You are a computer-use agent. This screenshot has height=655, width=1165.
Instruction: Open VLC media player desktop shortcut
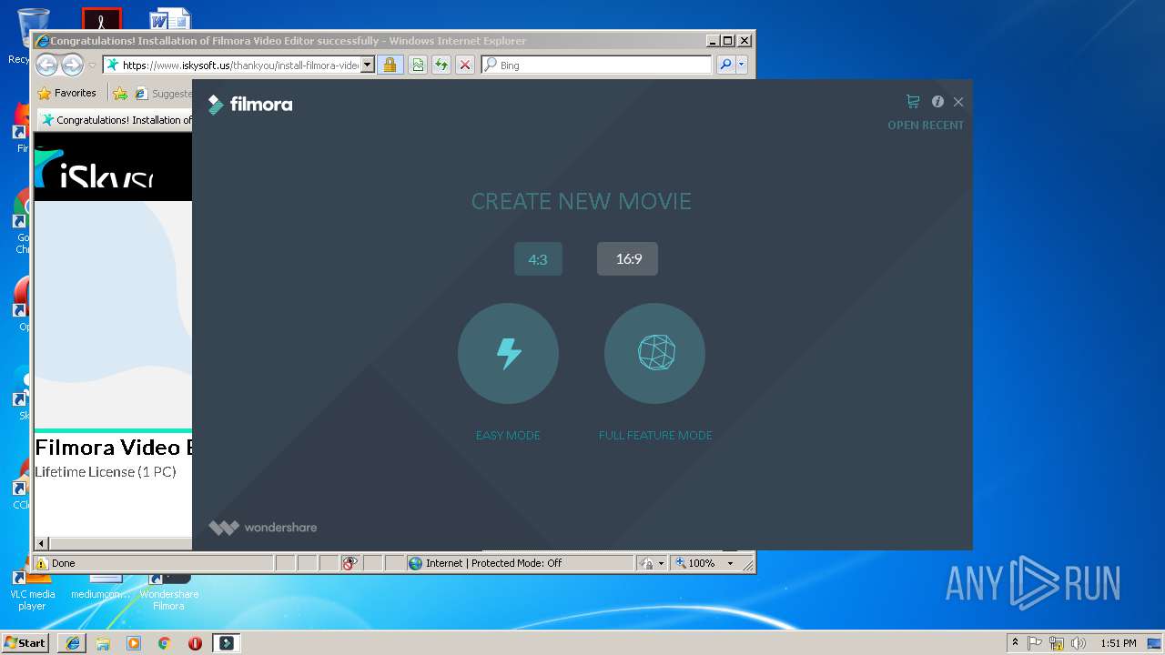32,589
